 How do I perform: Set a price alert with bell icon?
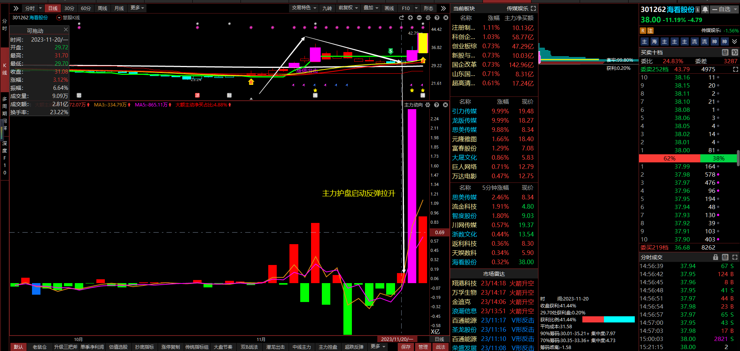705,9
